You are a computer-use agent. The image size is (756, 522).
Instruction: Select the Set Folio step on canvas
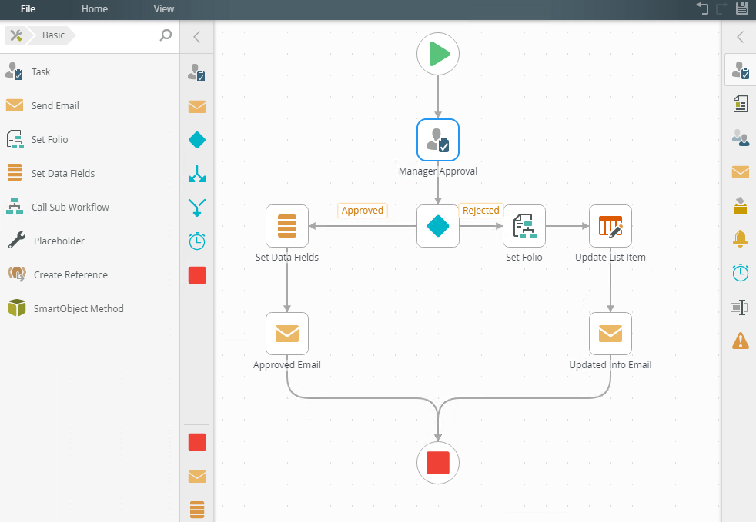524,226
